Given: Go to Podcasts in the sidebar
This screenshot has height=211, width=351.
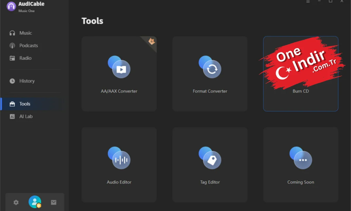Looking at the screenshot, I should click(x=31, y=46).
